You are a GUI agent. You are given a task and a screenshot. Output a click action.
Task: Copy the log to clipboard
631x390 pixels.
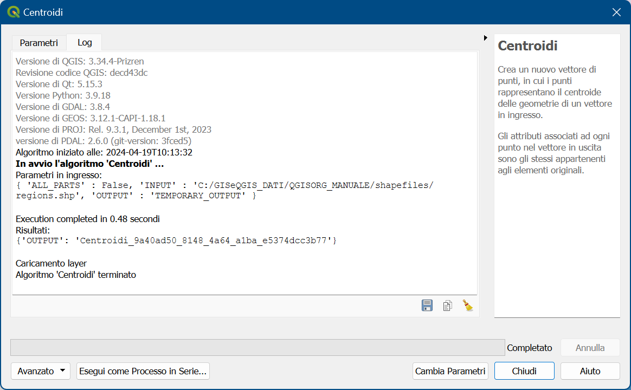(447, 305)
